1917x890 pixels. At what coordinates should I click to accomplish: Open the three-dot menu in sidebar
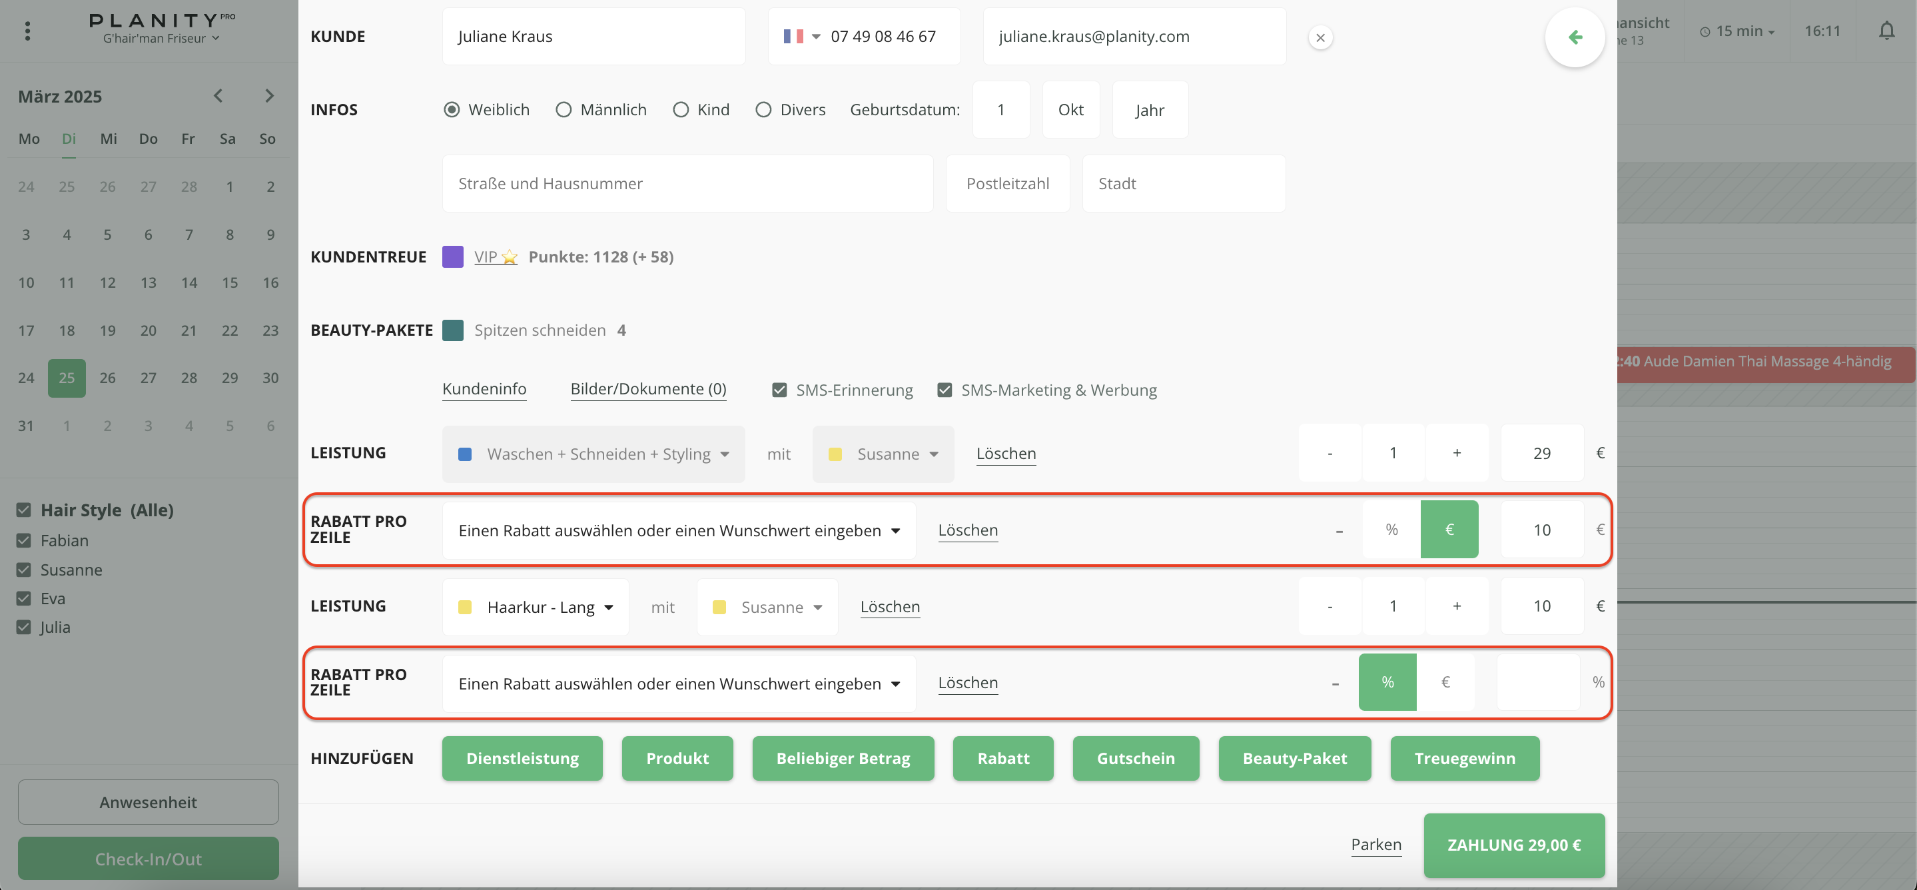click(x=27, y=31)
